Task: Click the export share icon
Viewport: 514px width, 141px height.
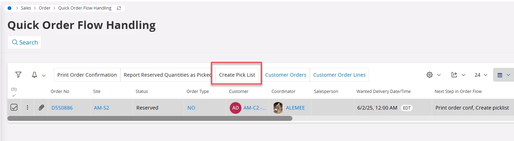Action: coord(455,75)
